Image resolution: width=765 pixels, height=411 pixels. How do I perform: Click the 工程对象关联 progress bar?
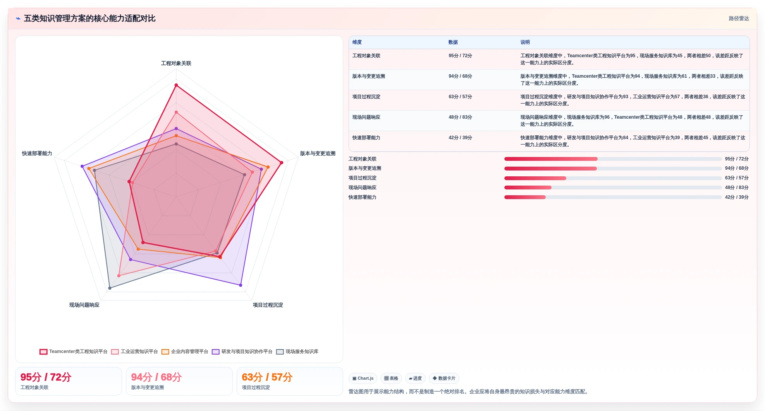(613, 159)
